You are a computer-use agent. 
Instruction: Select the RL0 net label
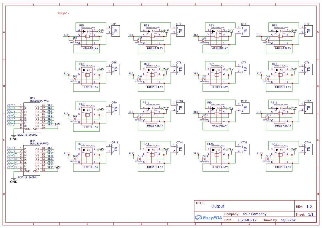[66, 35]
